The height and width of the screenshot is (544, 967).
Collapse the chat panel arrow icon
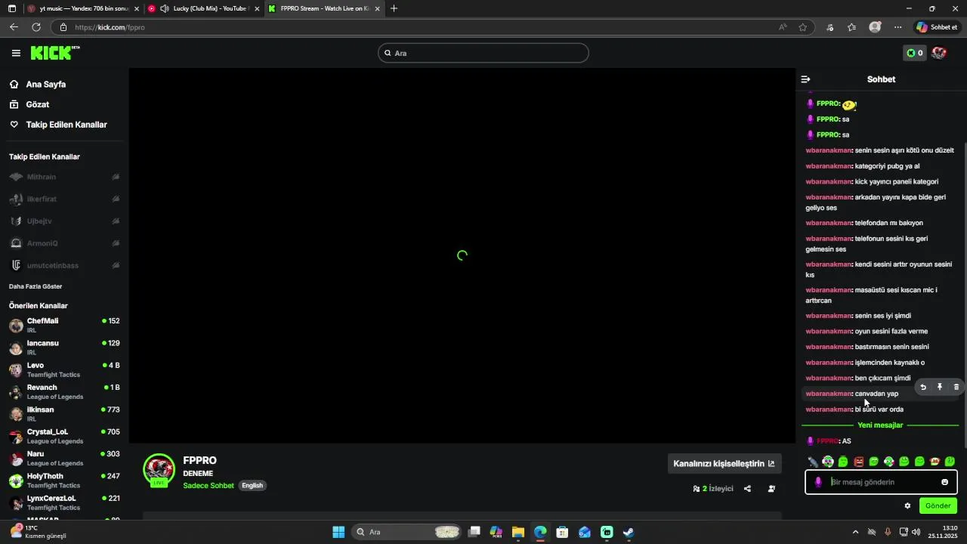[x=805, y=79]
